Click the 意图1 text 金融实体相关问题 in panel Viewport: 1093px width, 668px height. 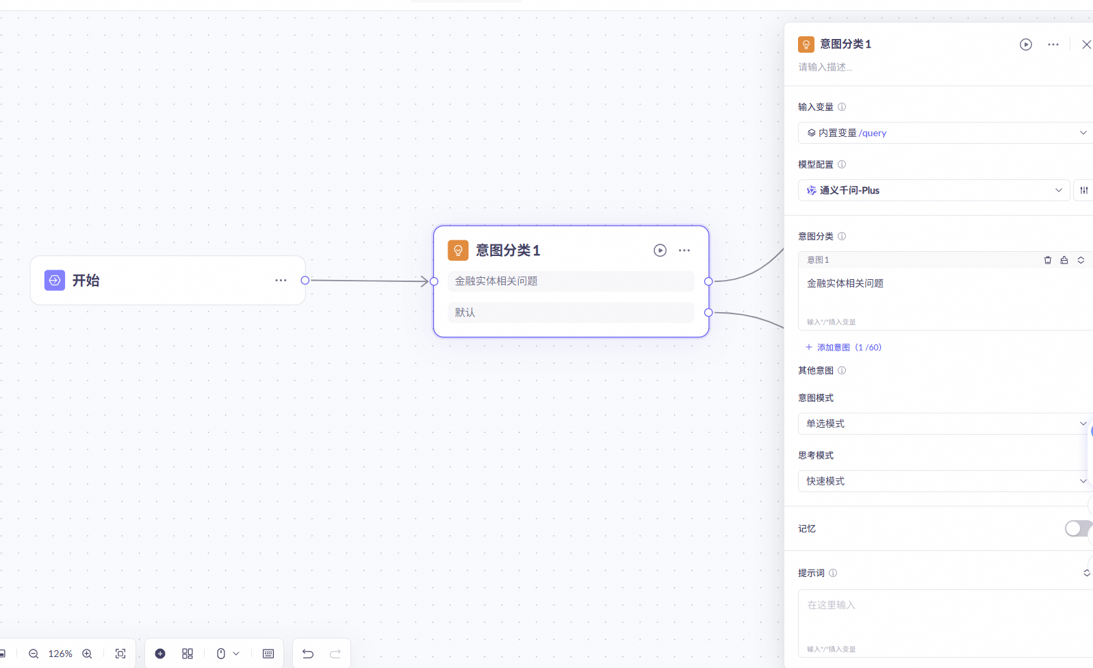(x=845, y=283)
